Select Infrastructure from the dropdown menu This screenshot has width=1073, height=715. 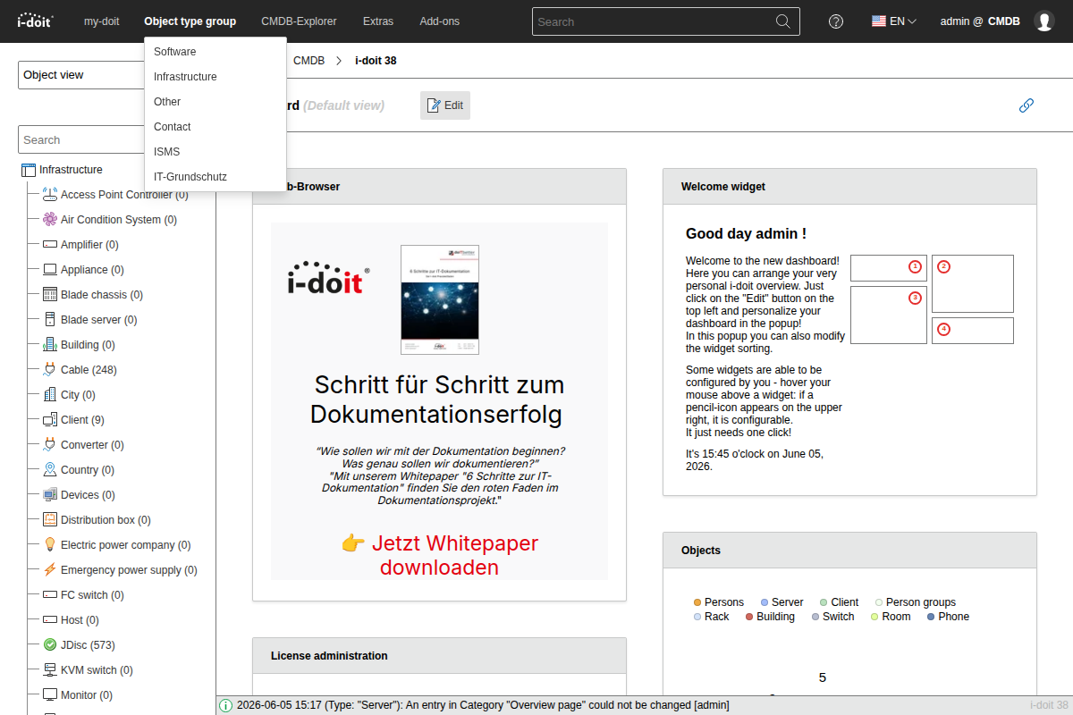[x=215, y=77]
